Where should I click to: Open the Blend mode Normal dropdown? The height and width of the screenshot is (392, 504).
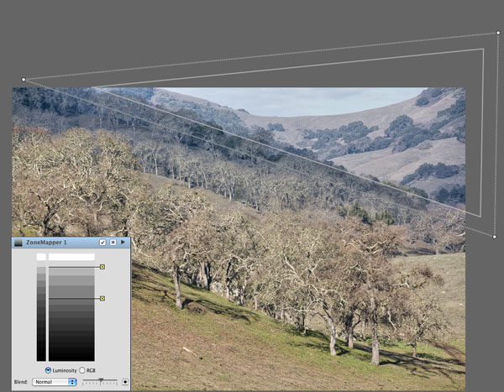click(54, 382)
